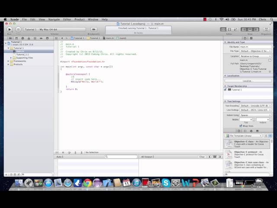
Task: Toggle the Utilities pane view button
Action: 256,29
